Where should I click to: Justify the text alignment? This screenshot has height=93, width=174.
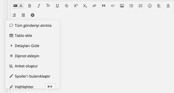(x=23, y=15)
